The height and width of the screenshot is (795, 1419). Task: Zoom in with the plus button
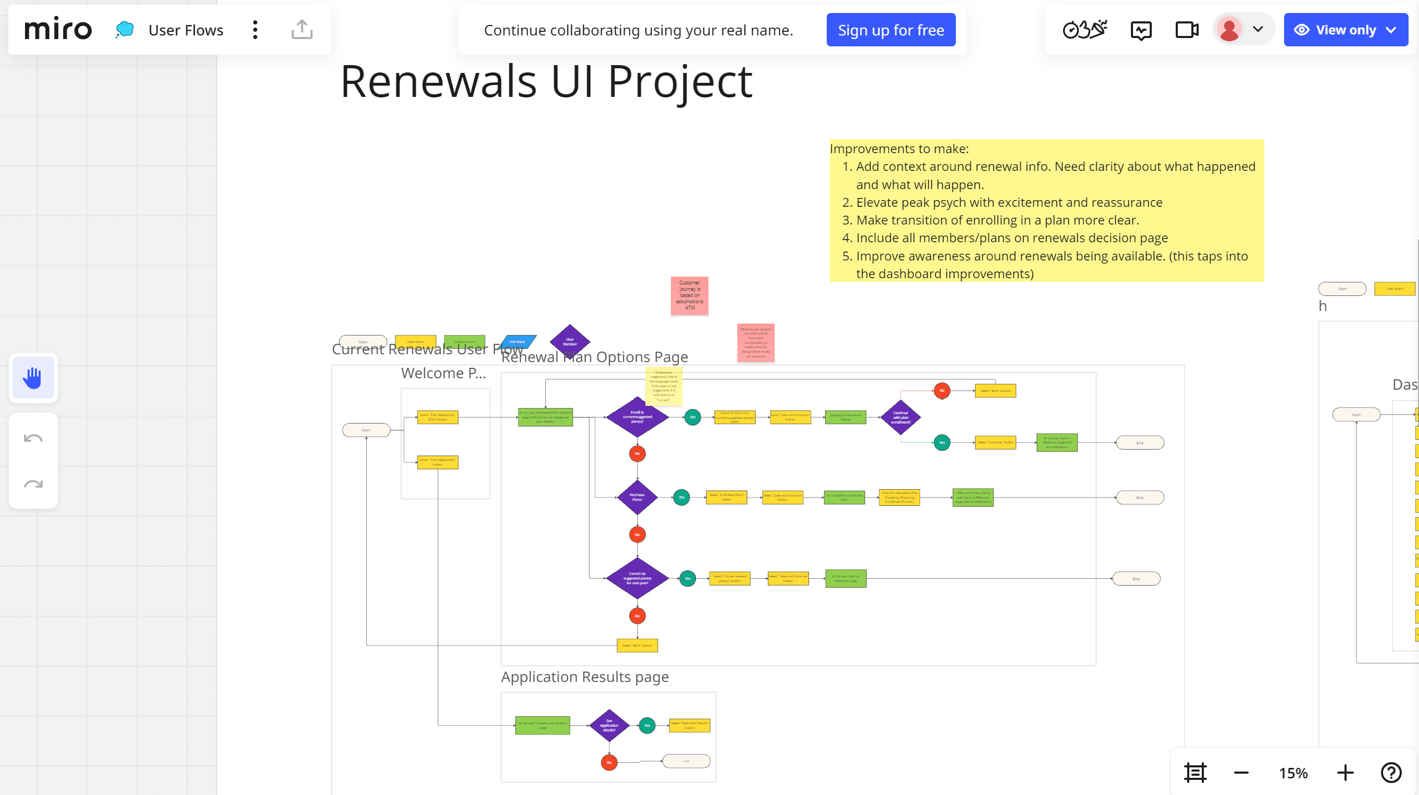(x=1345, y=773)
